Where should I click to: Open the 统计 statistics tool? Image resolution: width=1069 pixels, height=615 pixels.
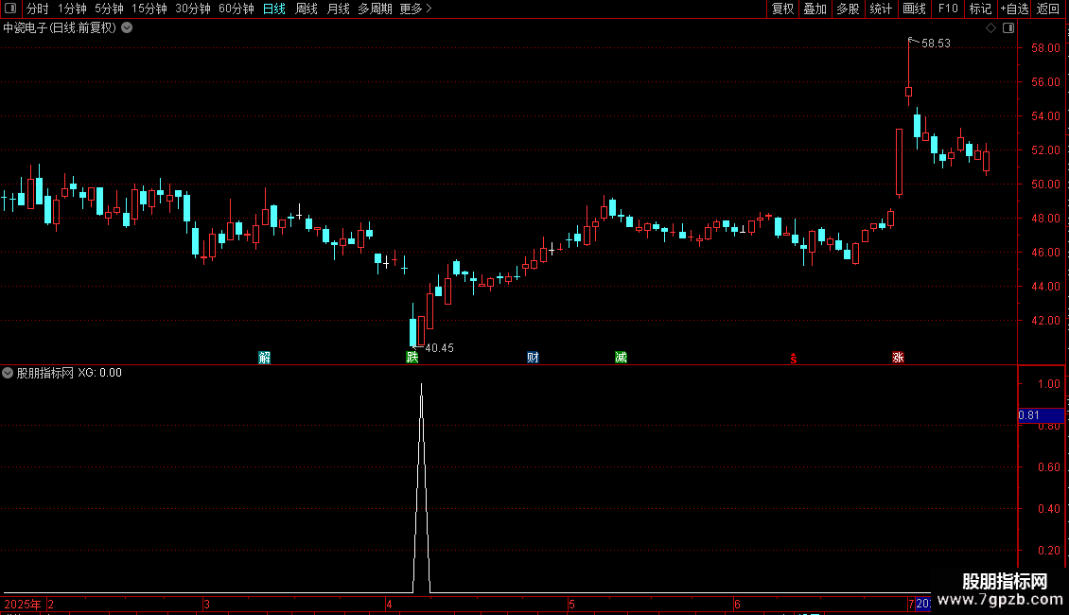tap(880, 9)
